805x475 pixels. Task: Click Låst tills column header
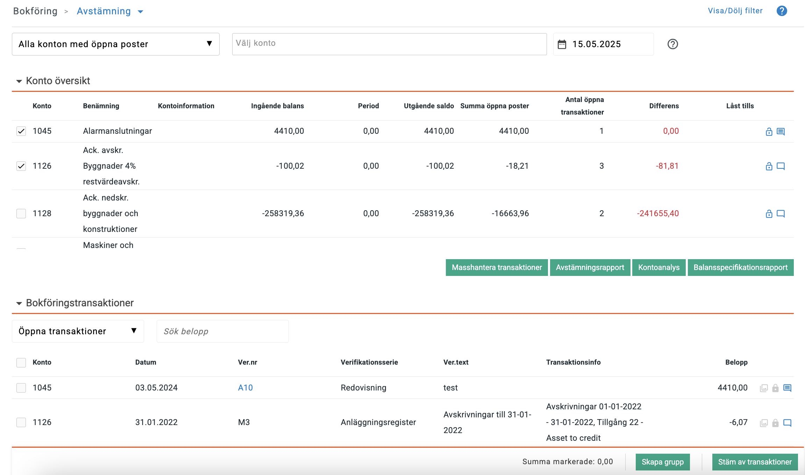pos(740,106)
